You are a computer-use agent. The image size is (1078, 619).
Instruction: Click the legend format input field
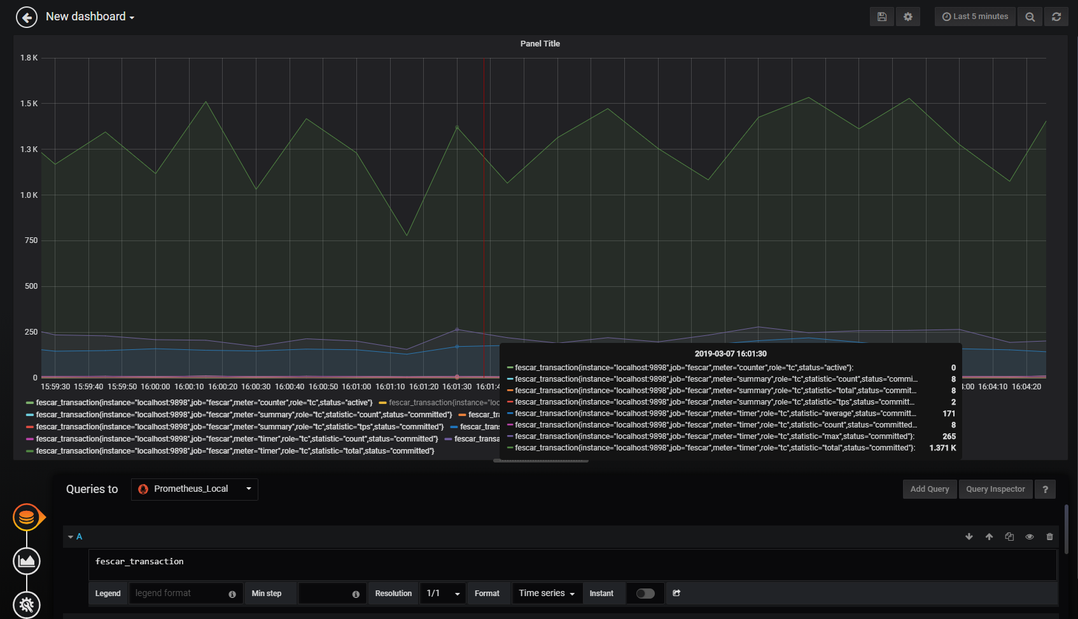178,594
